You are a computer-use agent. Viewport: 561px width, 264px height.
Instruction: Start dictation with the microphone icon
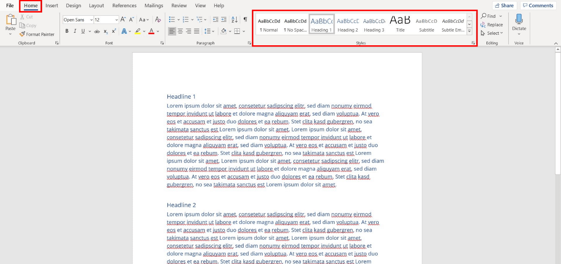[519, 19]
